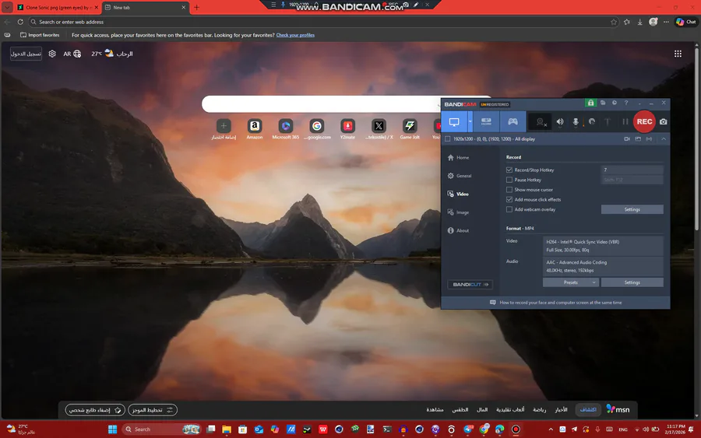Open the About section in Bandicam

tap(458, 231)
